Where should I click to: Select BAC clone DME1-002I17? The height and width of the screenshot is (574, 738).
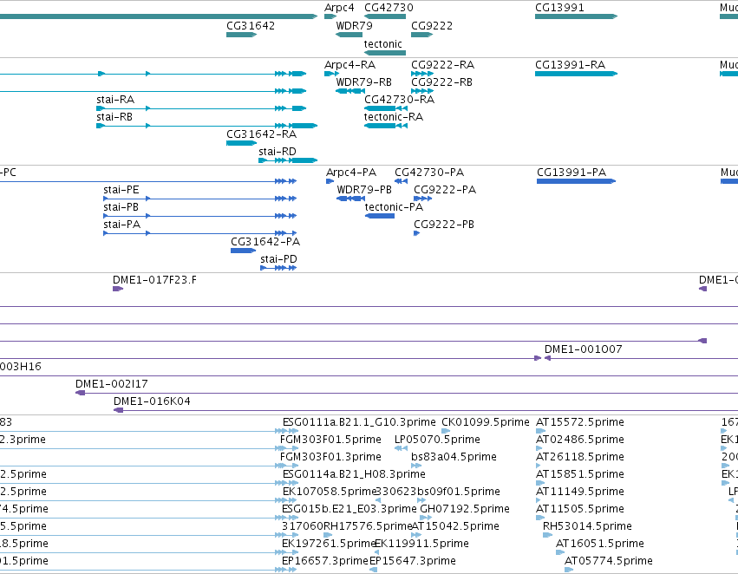[112, 384]
